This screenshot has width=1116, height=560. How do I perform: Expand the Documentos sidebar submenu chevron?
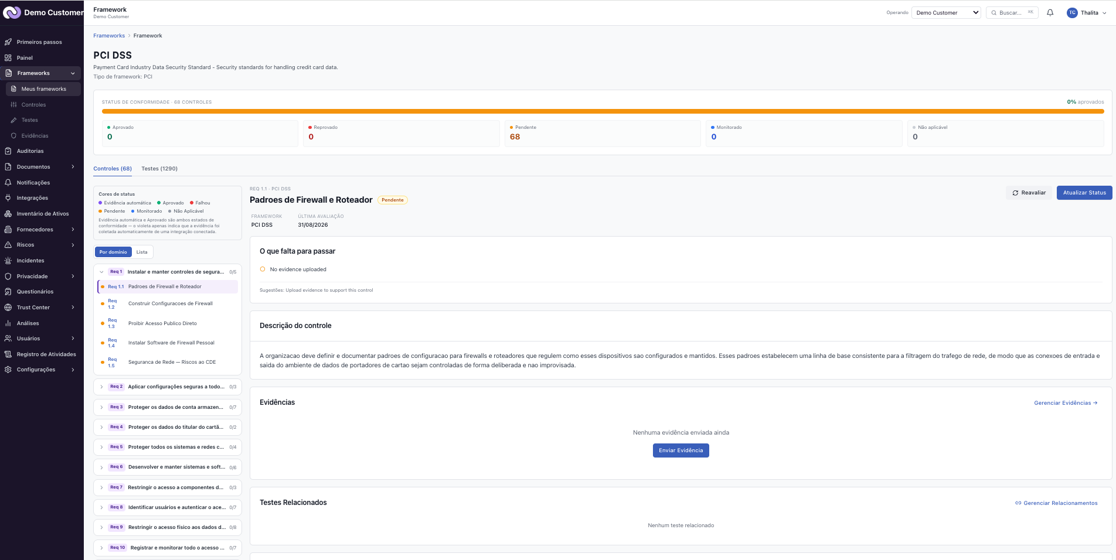(73, 167)
